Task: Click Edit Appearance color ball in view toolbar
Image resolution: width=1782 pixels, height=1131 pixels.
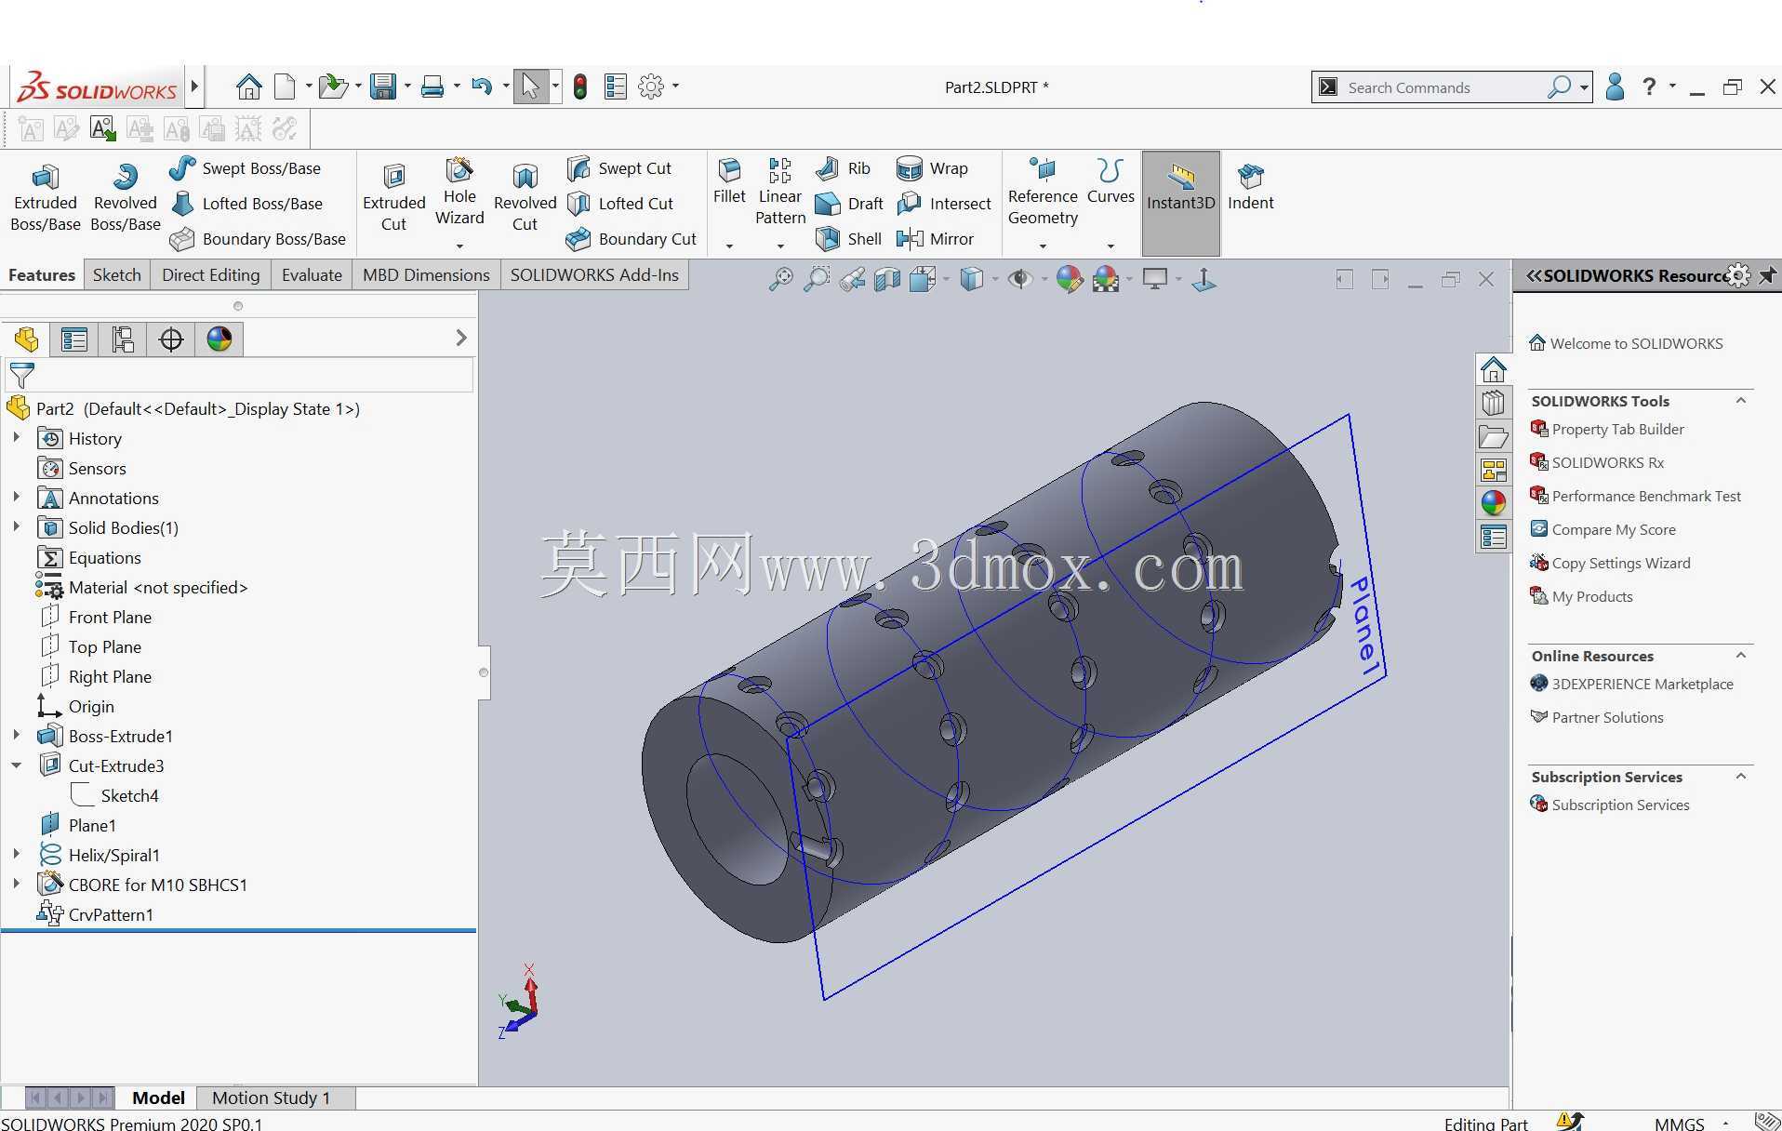Action: (1070, 279)
